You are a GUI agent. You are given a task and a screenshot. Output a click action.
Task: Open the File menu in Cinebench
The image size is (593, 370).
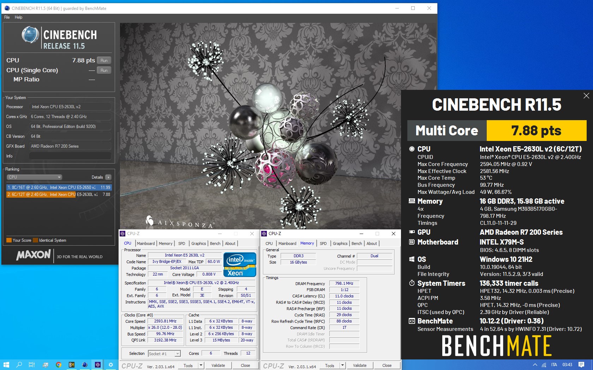pos(7,17)
